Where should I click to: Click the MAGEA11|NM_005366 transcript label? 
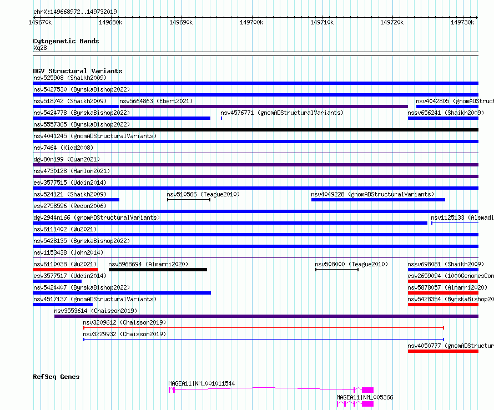point(365,397)
